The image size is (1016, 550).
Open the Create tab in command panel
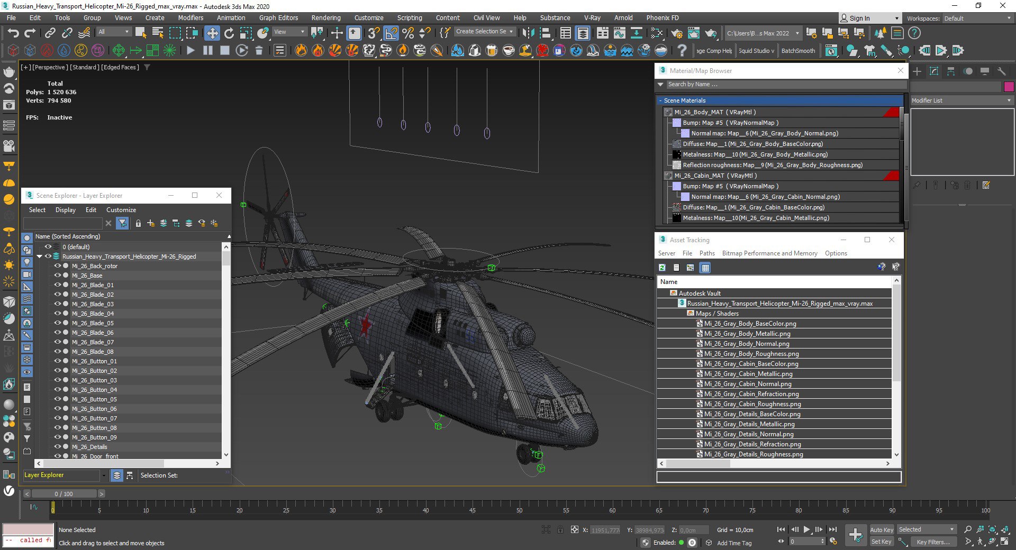coord(917,71)
